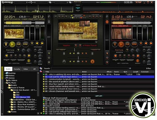The image size is (157, 120).
Task: Click the pitch reset R button beside Deck A
Action: click(49, 54)
